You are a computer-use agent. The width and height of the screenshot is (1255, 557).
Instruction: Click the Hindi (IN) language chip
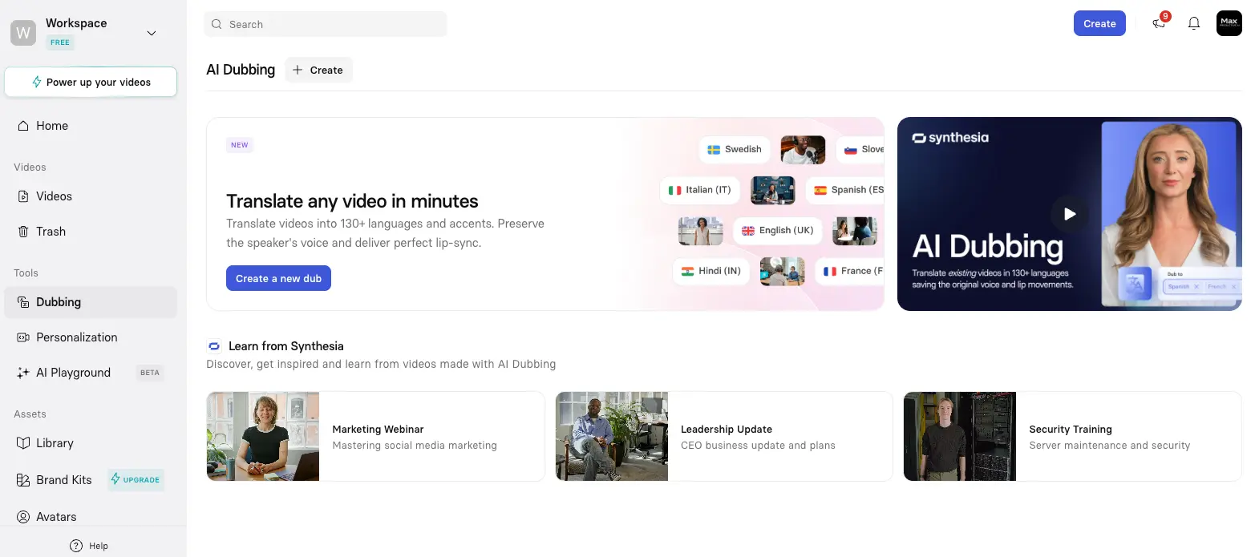coord(711,271)
